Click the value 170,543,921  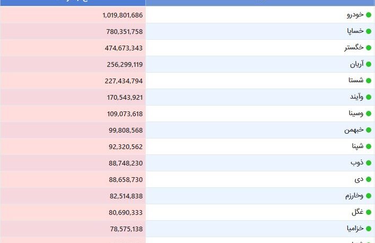pos(125,98)
